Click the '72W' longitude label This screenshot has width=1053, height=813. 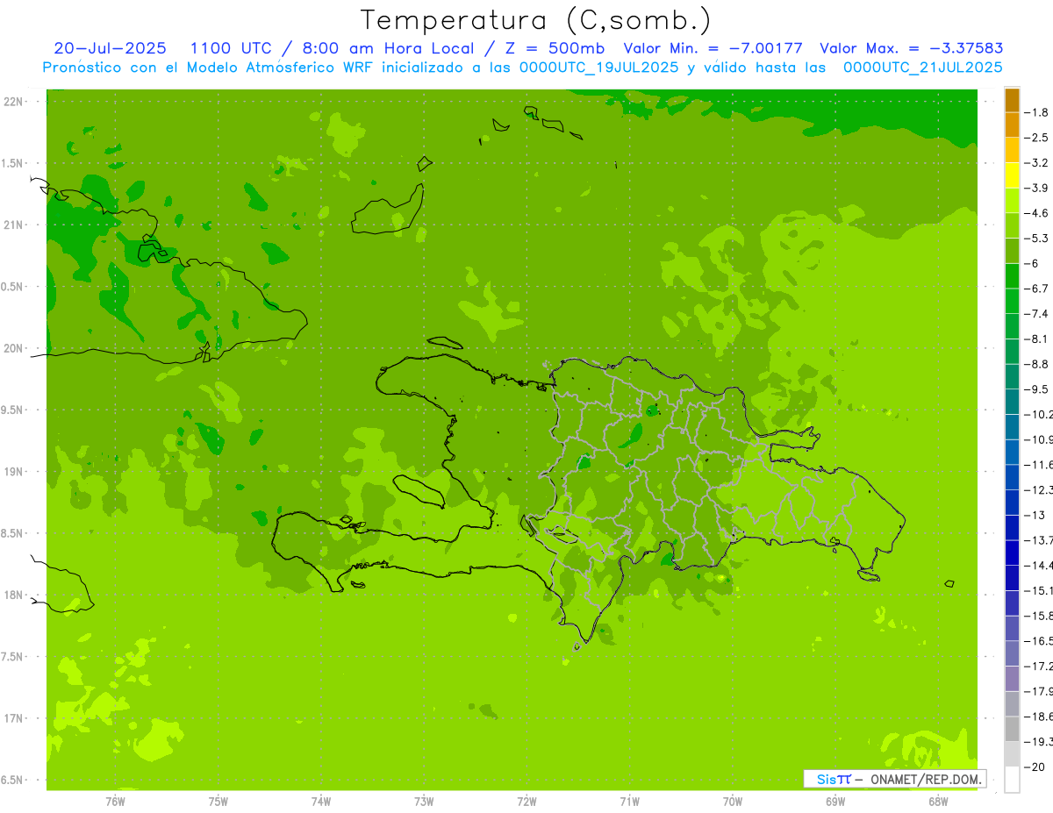526,802
